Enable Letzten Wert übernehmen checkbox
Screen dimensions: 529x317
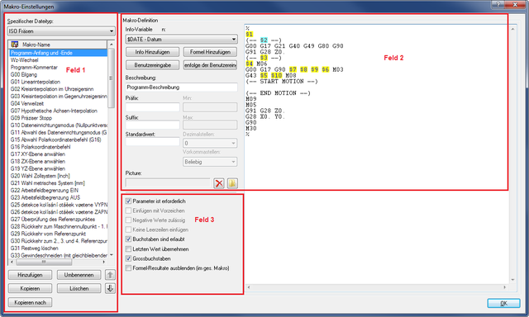point(128,249)
